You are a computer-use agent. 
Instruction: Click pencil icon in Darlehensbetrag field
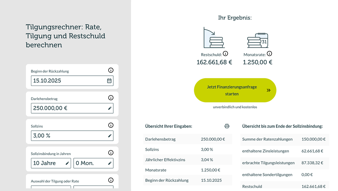pos(110,108)
